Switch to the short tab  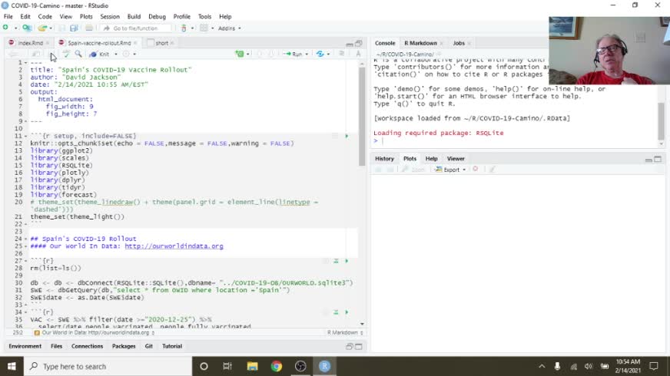click(161, 43)
